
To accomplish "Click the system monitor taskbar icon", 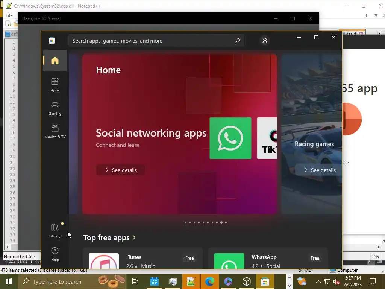I will click(x=173, y=281).
